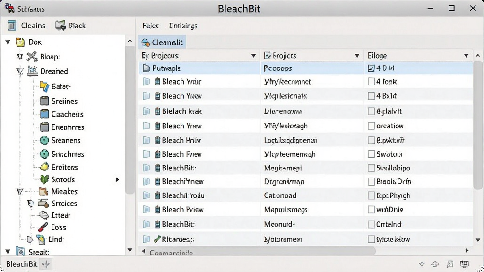Click the Ertea icon in tree
Screen dimensions: 484x272
tap(44, 215)
